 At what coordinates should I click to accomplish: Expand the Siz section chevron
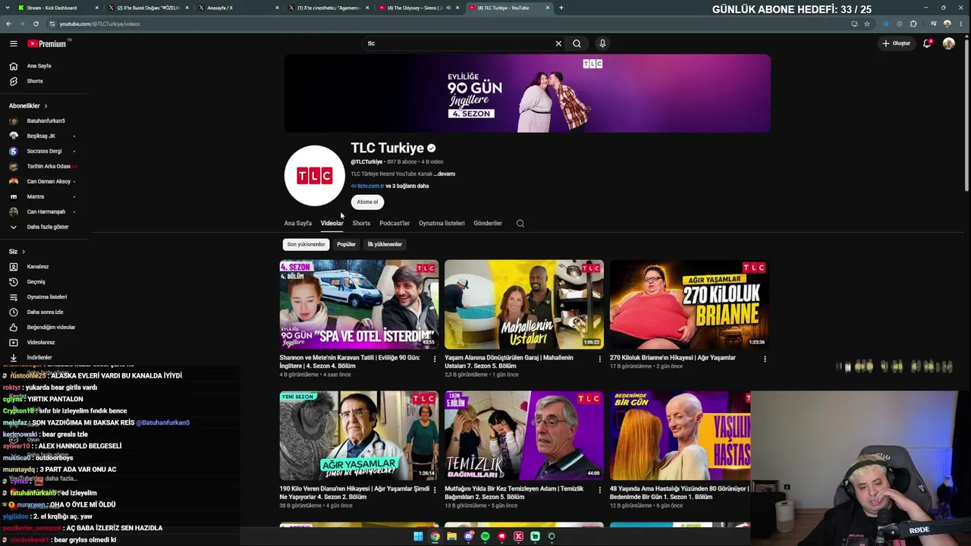coord(24,252)
